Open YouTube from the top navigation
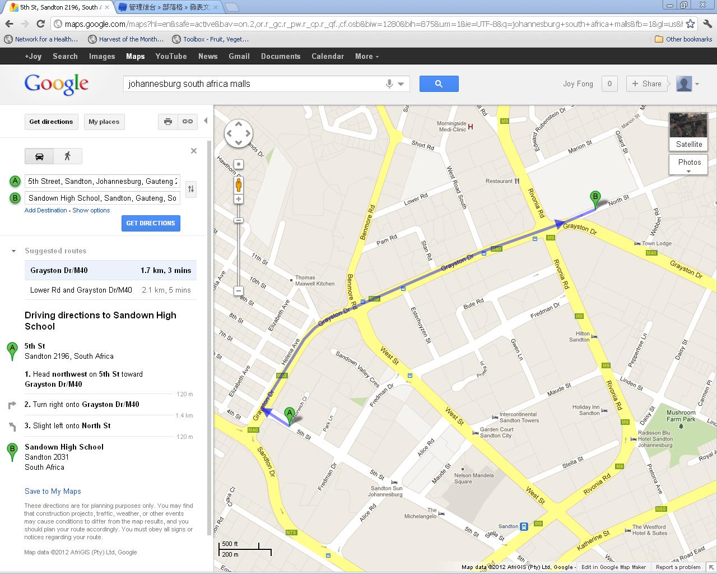Viewport: 717px width, 574px height. tap(171, 56)
